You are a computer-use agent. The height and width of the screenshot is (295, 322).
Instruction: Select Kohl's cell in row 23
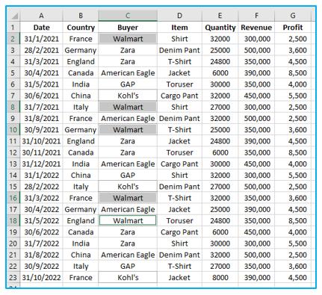(128, 278)
